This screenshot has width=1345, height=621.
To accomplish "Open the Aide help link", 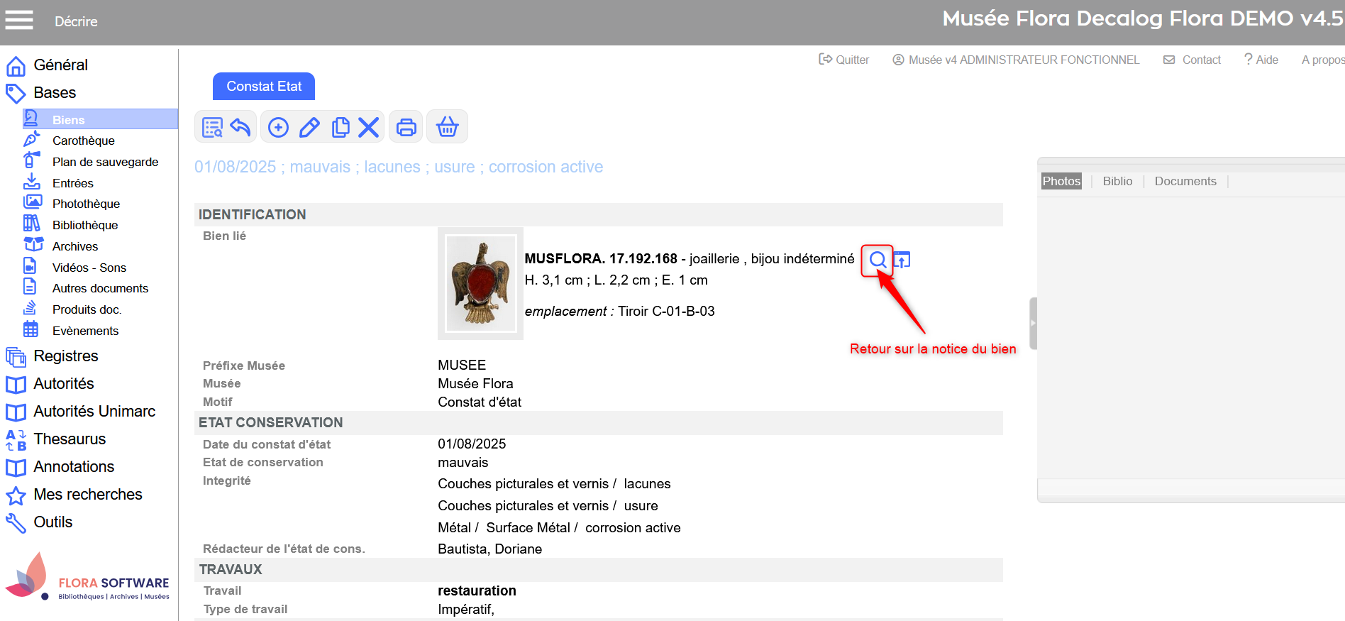I will [1261, 60].
